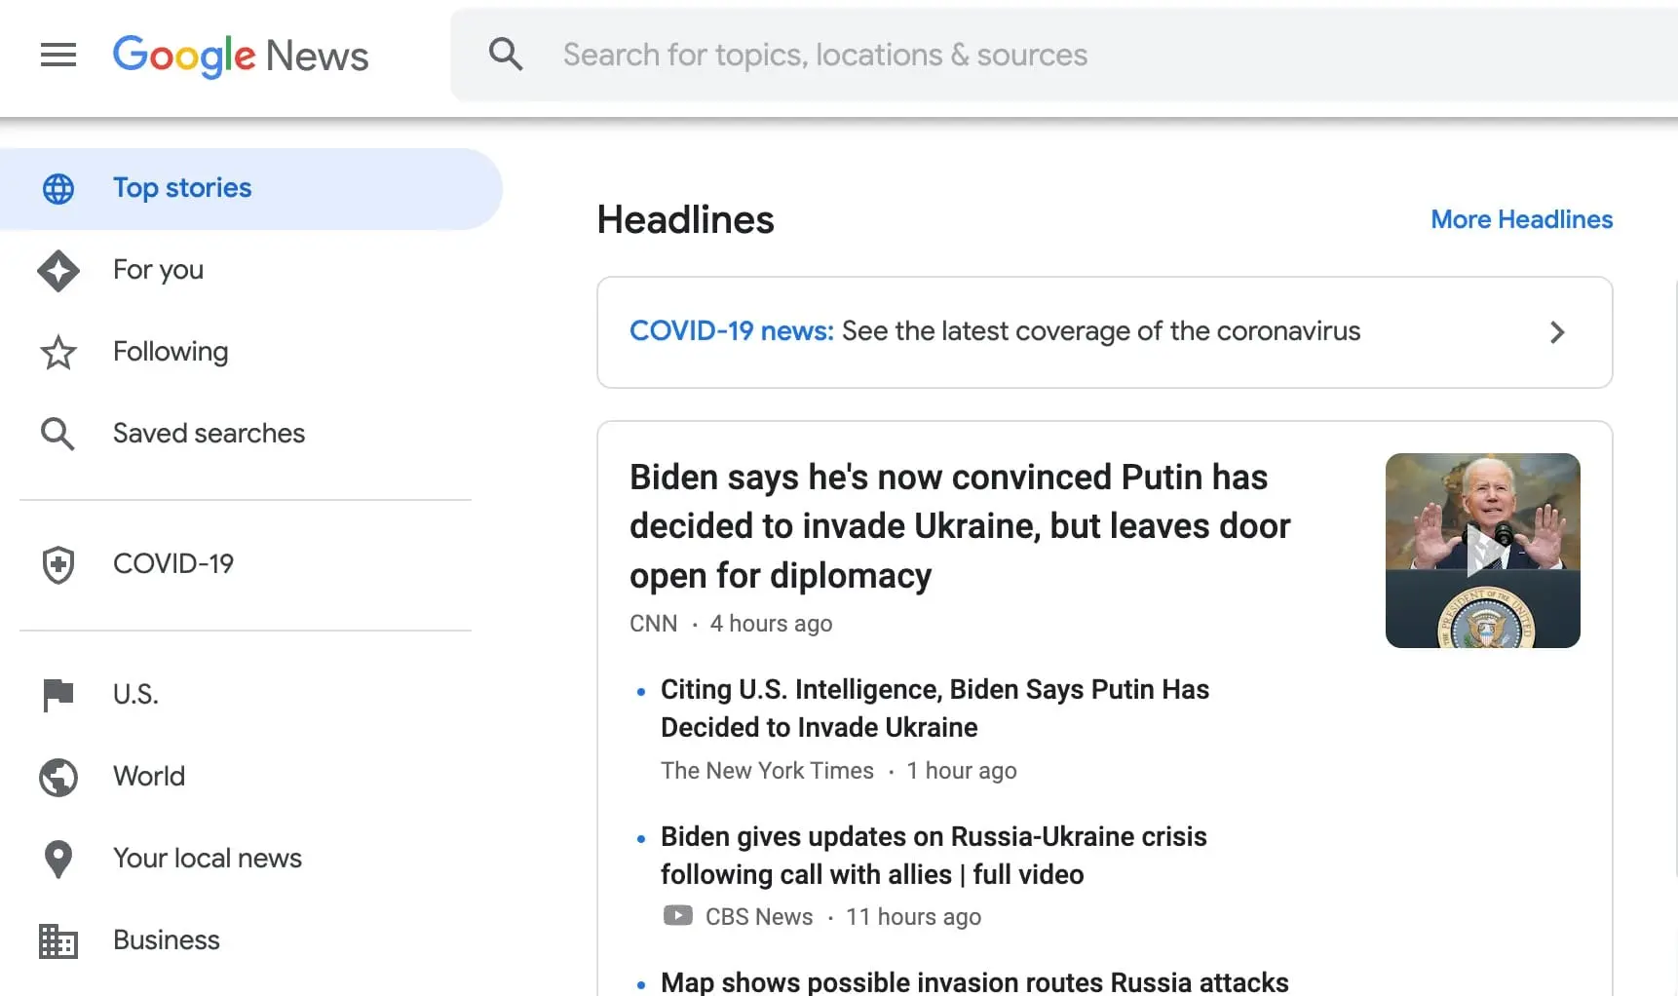
Task: Click the Following star icon
Action: pyautogui.click(x=58, y=353)
